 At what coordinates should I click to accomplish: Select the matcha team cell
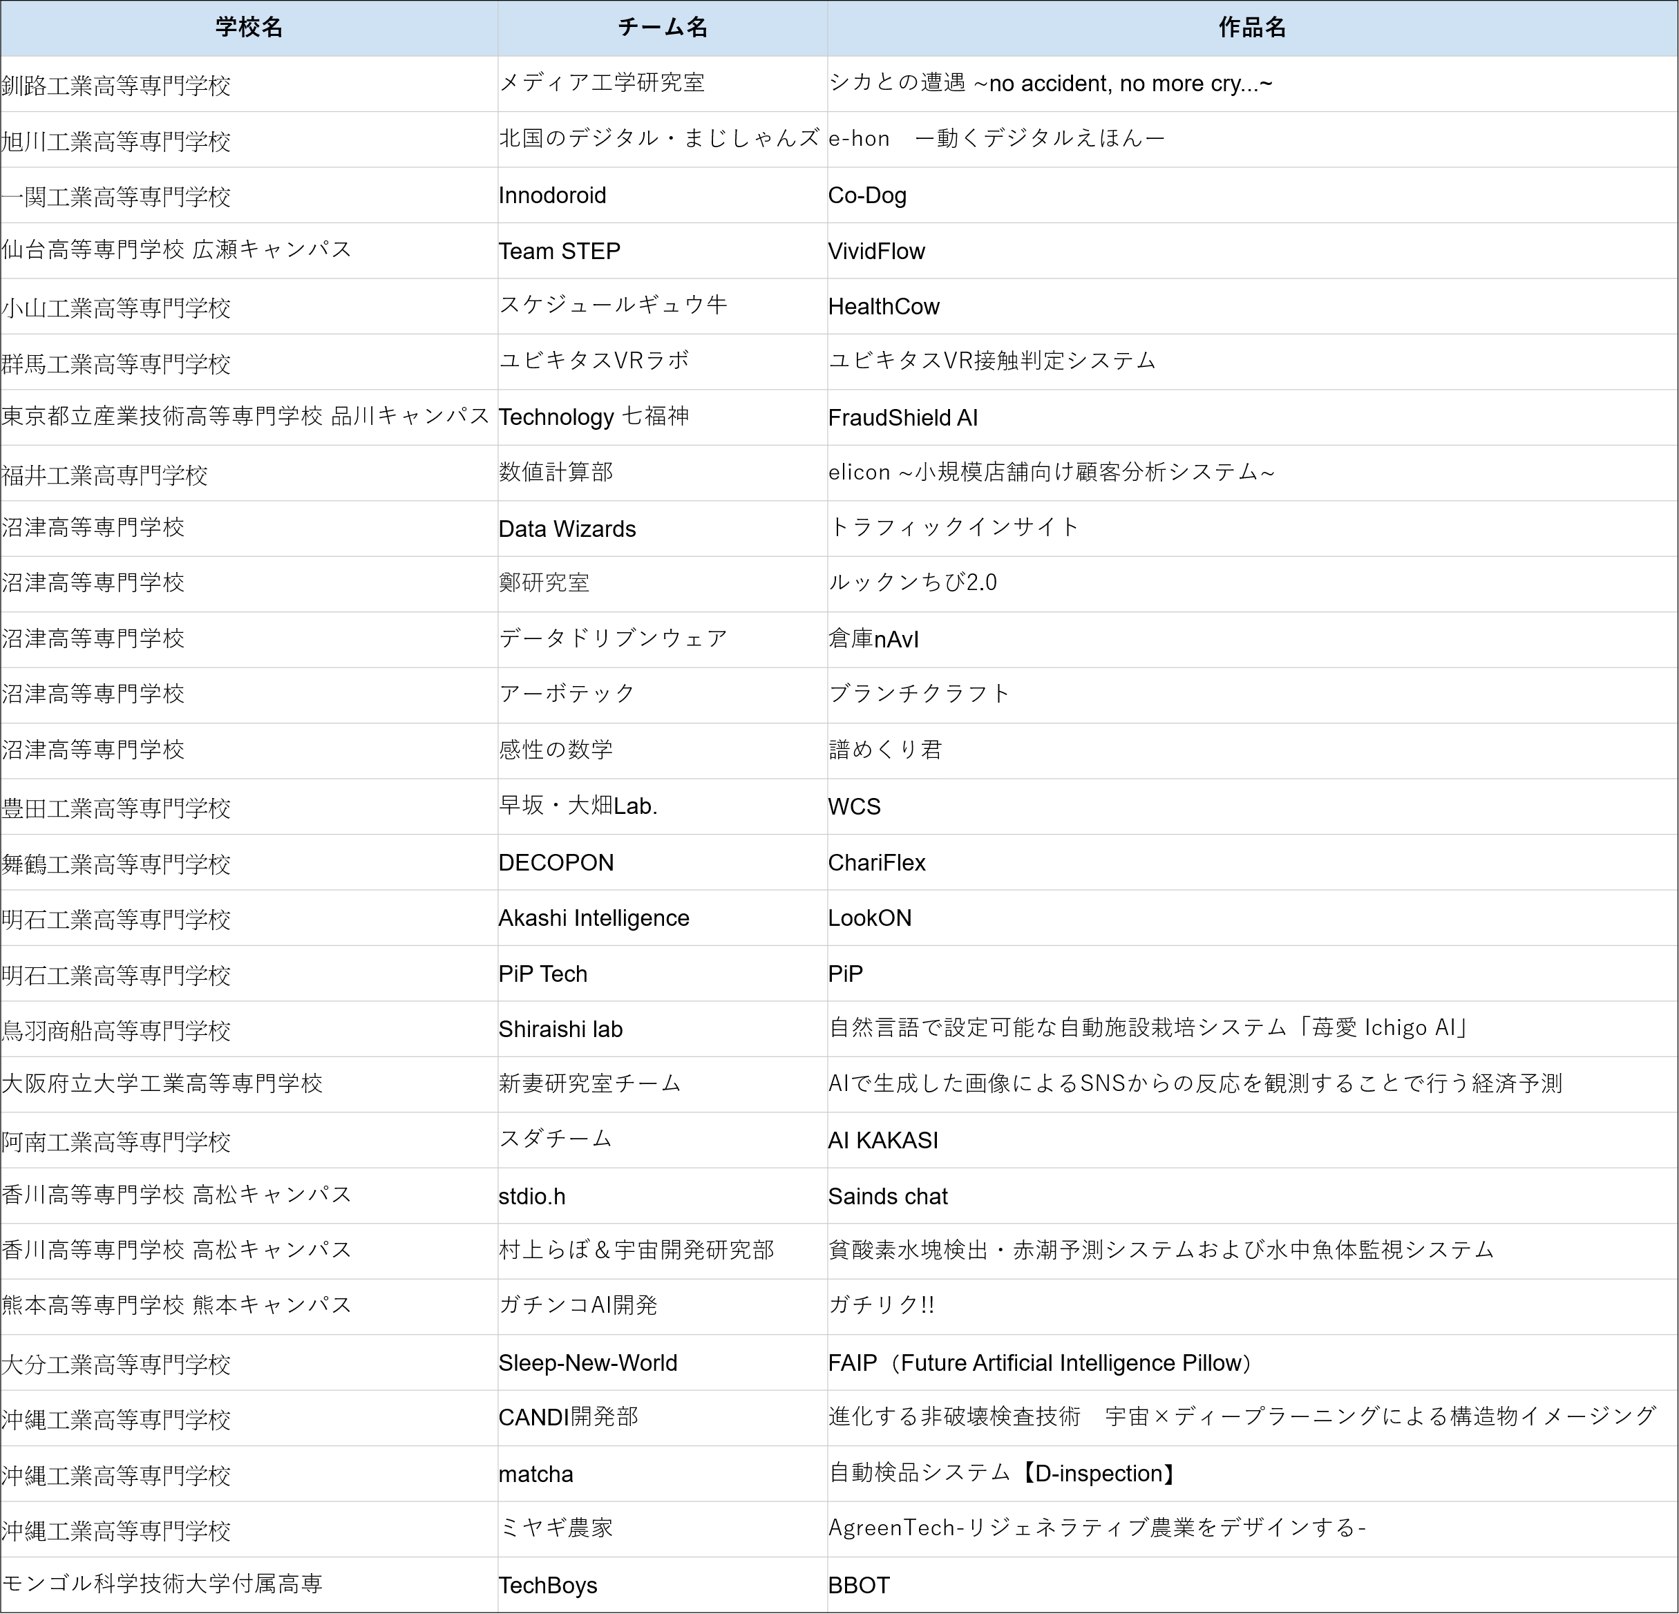click(535, 1474)
